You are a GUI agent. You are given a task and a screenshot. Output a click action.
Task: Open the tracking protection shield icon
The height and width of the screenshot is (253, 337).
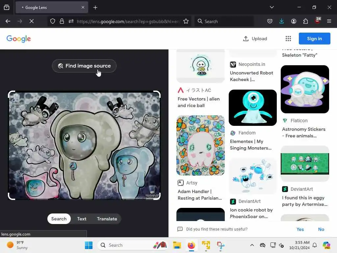click(x=53, y=21)
